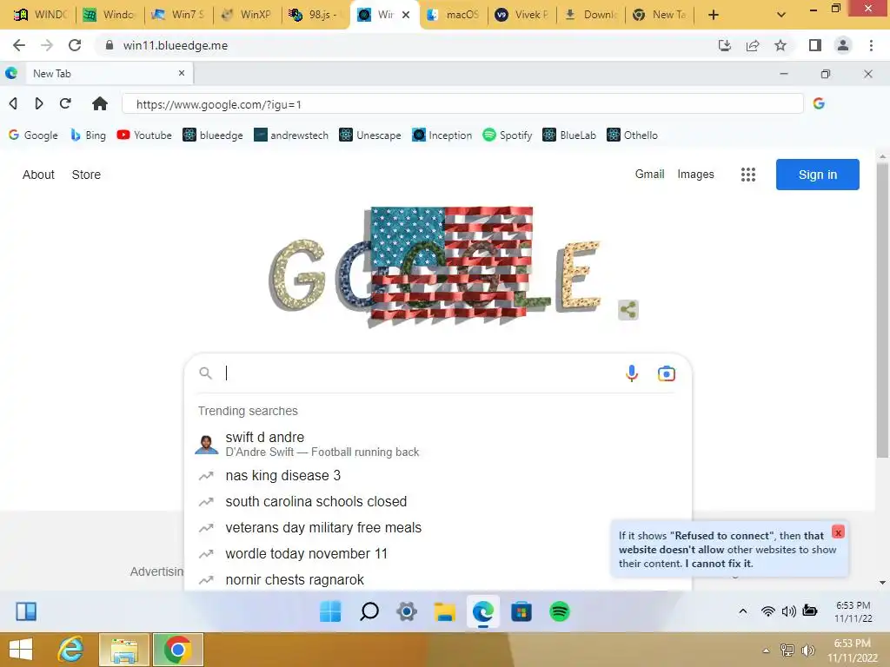Click the blue Sign in button
890x667 pixels.
click(x=817, y=175)
